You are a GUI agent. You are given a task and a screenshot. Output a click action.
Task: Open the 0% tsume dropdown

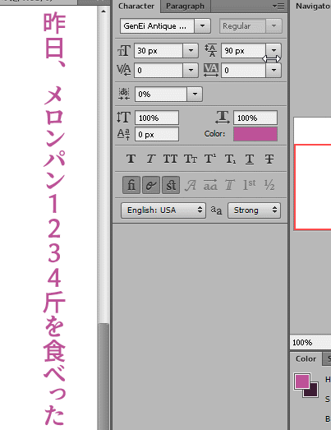195,94
